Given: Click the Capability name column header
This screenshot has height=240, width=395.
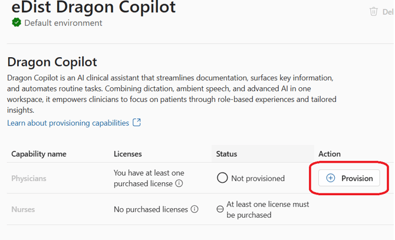Looking at the screenshot, I should point(39,154).
